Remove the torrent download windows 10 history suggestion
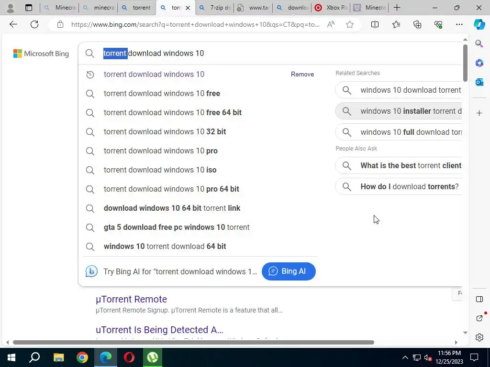490x367 pixels. coord(302,74)
